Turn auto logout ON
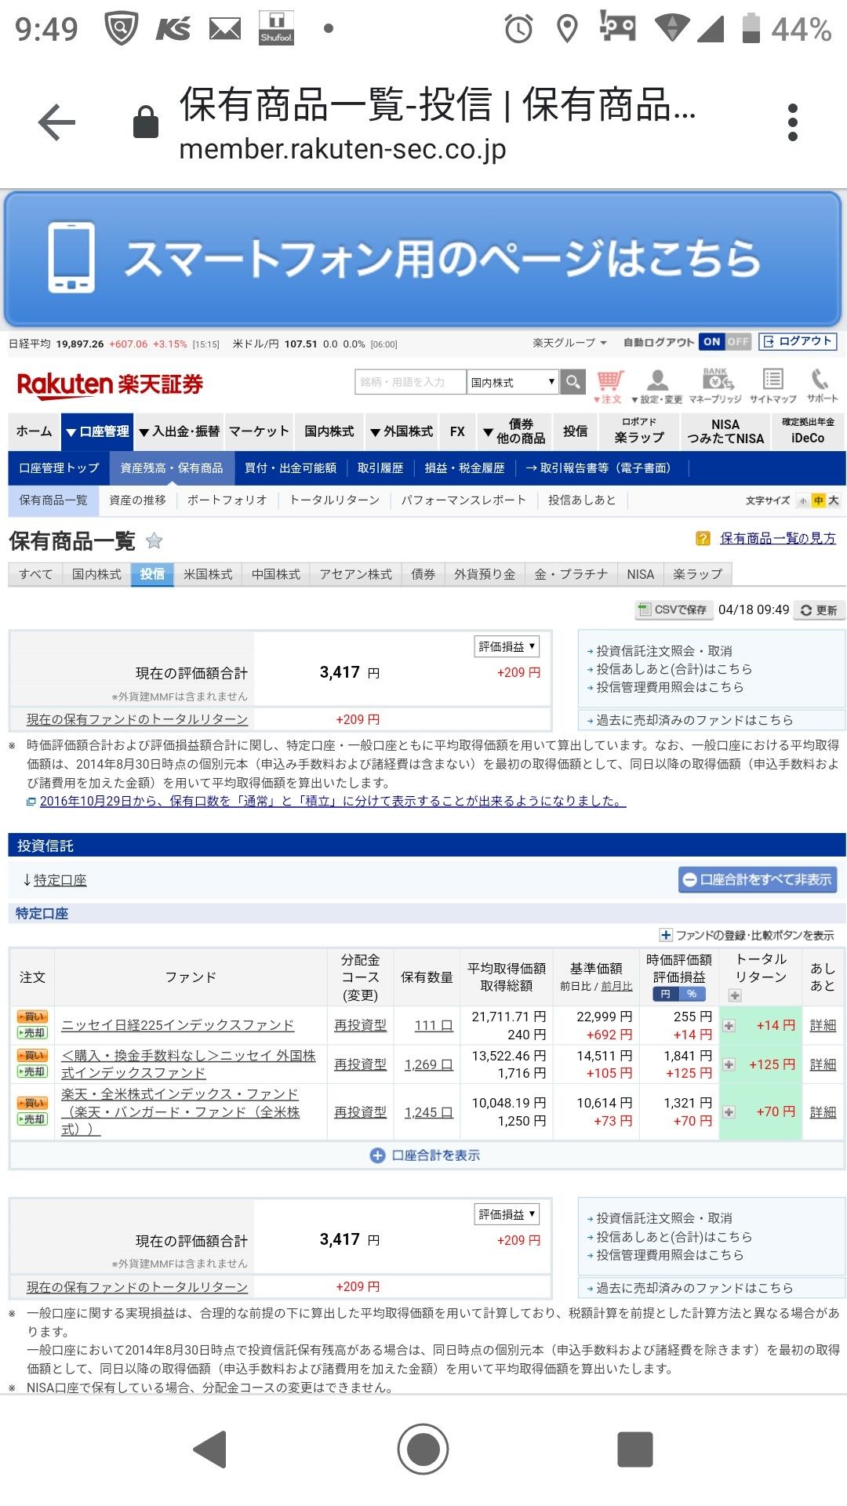 [711, 342]
